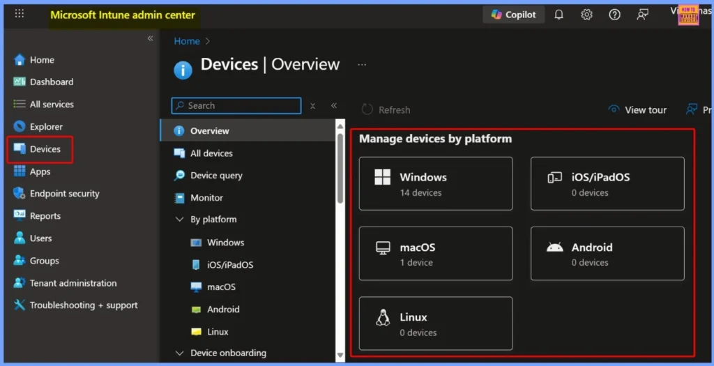Open the Windows 14 devices card
This screenshot has width=714, height=366.
436,183
